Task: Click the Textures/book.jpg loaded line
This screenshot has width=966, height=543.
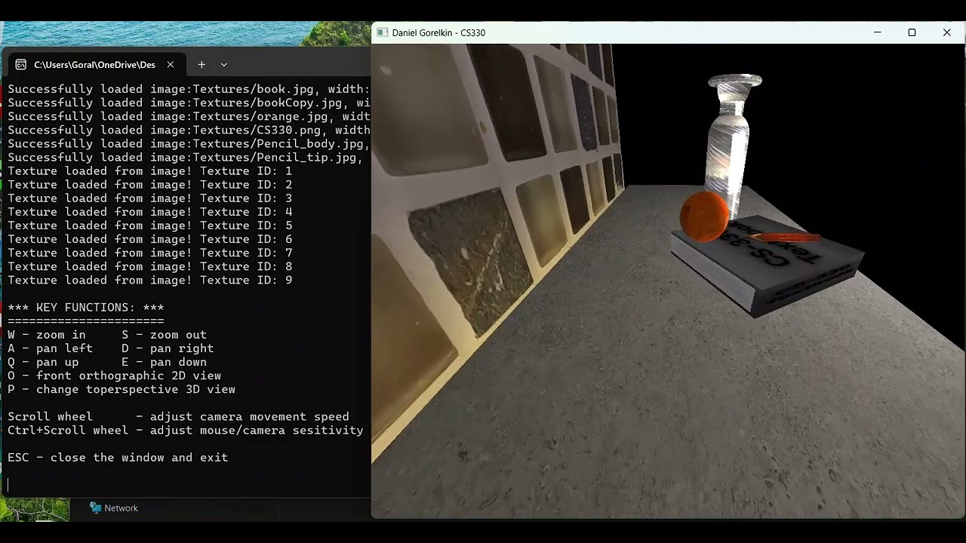Action: (x=189, y=89)
